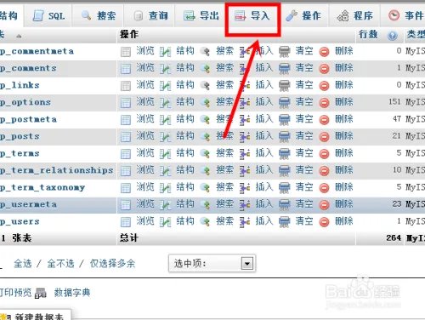425x320 pixels.
Task: Click search icon in p_commentmeta row
Action: pos(205,52)
